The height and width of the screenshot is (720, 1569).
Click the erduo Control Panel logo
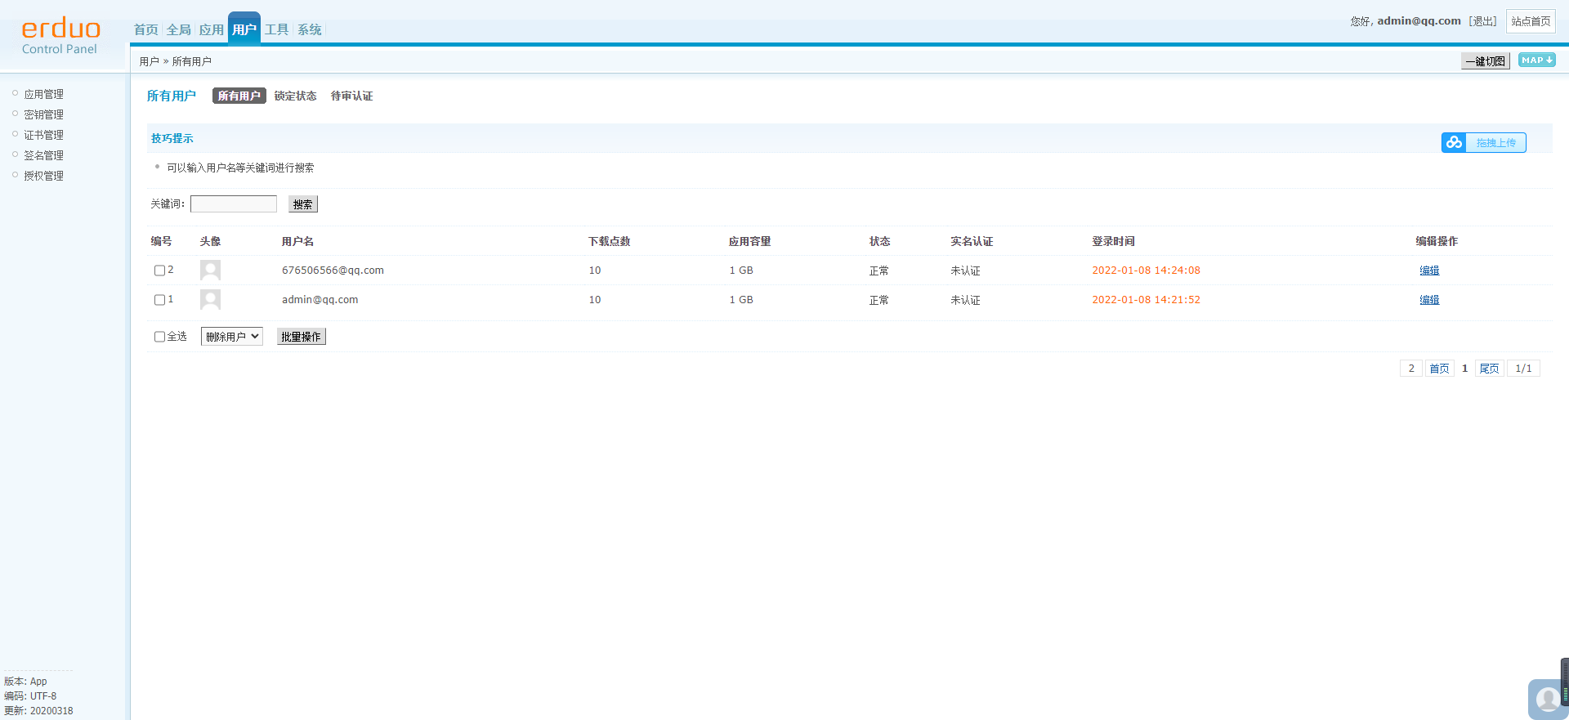coord(60,37)
